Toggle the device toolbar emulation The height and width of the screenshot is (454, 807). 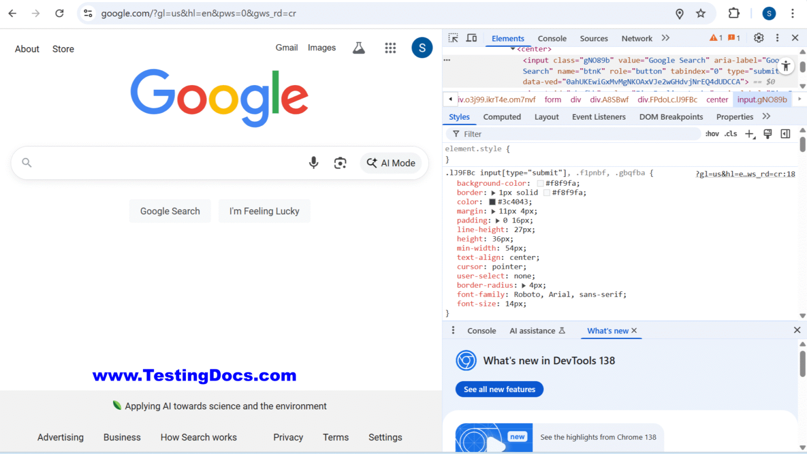point(471,38)
